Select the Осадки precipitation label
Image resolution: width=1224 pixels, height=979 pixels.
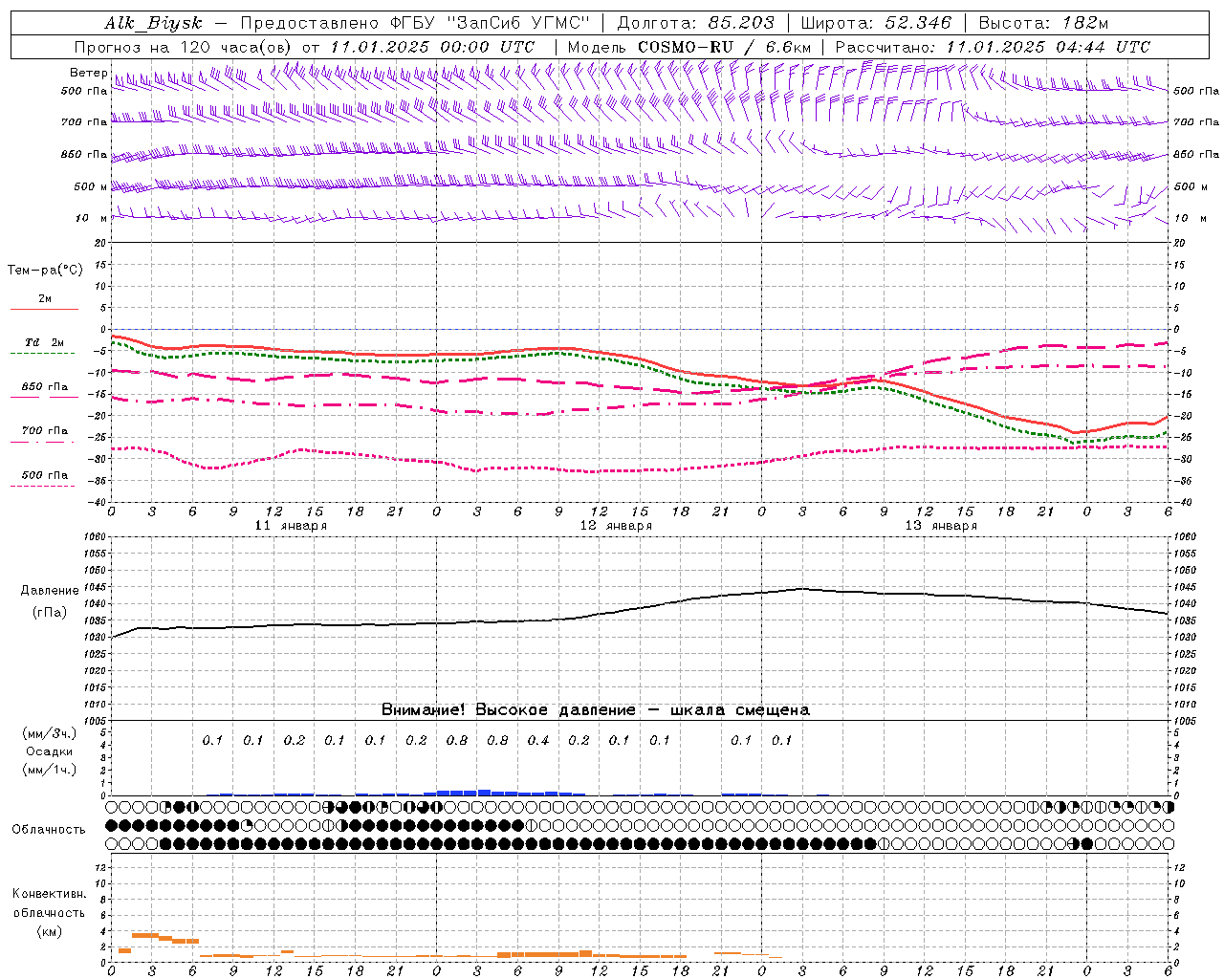(50, 751)
